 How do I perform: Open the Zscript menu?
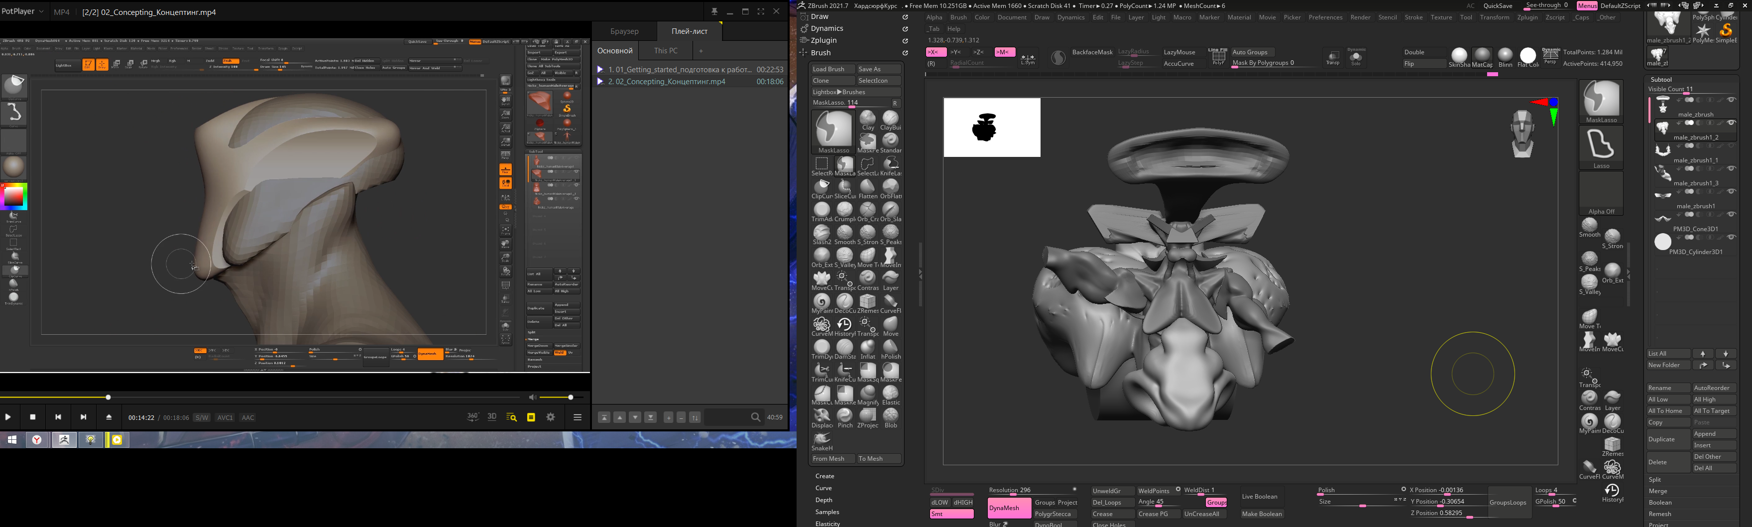[1555, 18]
